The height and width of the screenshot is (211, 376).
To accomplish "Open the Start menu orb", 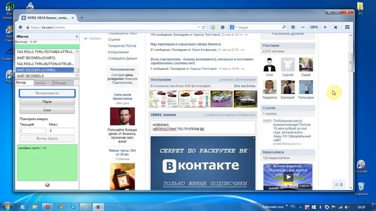I will pyautogui.click(x=6, y=206).
